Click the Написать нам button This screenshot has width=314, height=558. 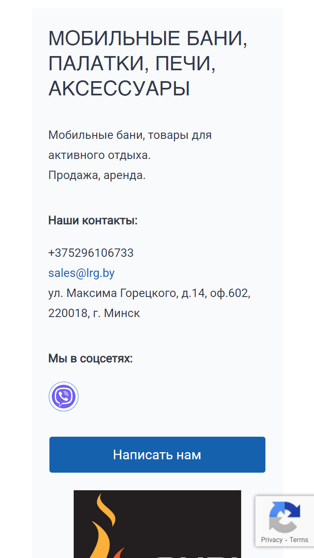pos(157,455)
